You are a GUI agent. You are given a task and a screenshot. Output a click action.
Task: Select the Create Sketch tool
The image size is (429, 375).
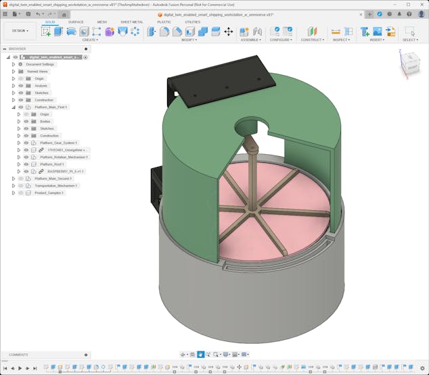click(46, 31)
